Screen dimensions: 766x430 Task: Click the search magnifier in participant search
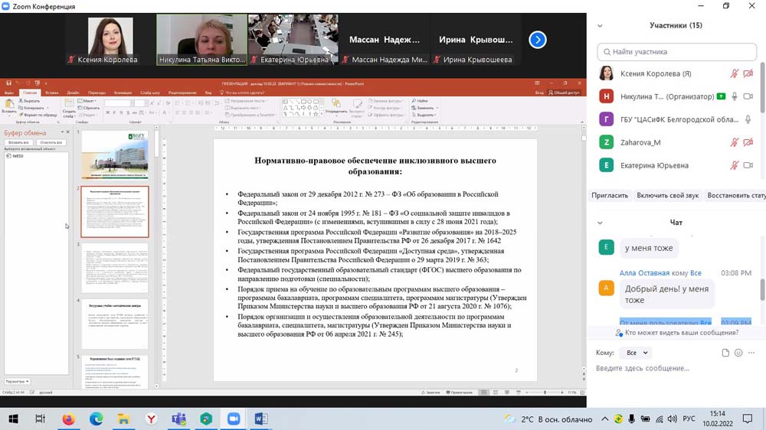607,52
